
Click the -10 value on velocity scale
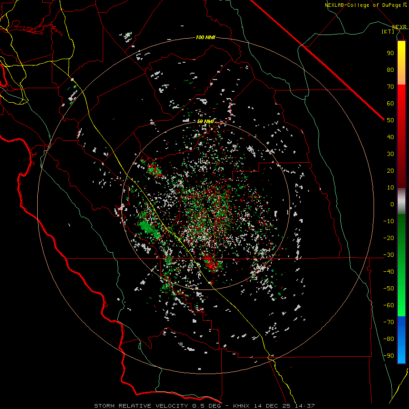tap(389, 221)
